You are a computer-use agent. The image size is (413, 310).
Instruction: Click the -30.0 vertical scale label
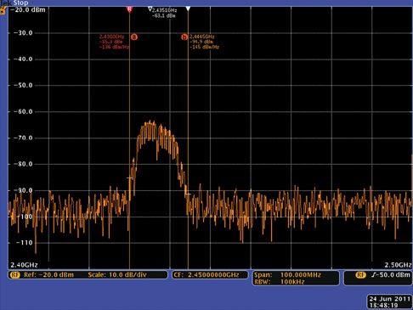pyautogui.click(x=24, y=33)
